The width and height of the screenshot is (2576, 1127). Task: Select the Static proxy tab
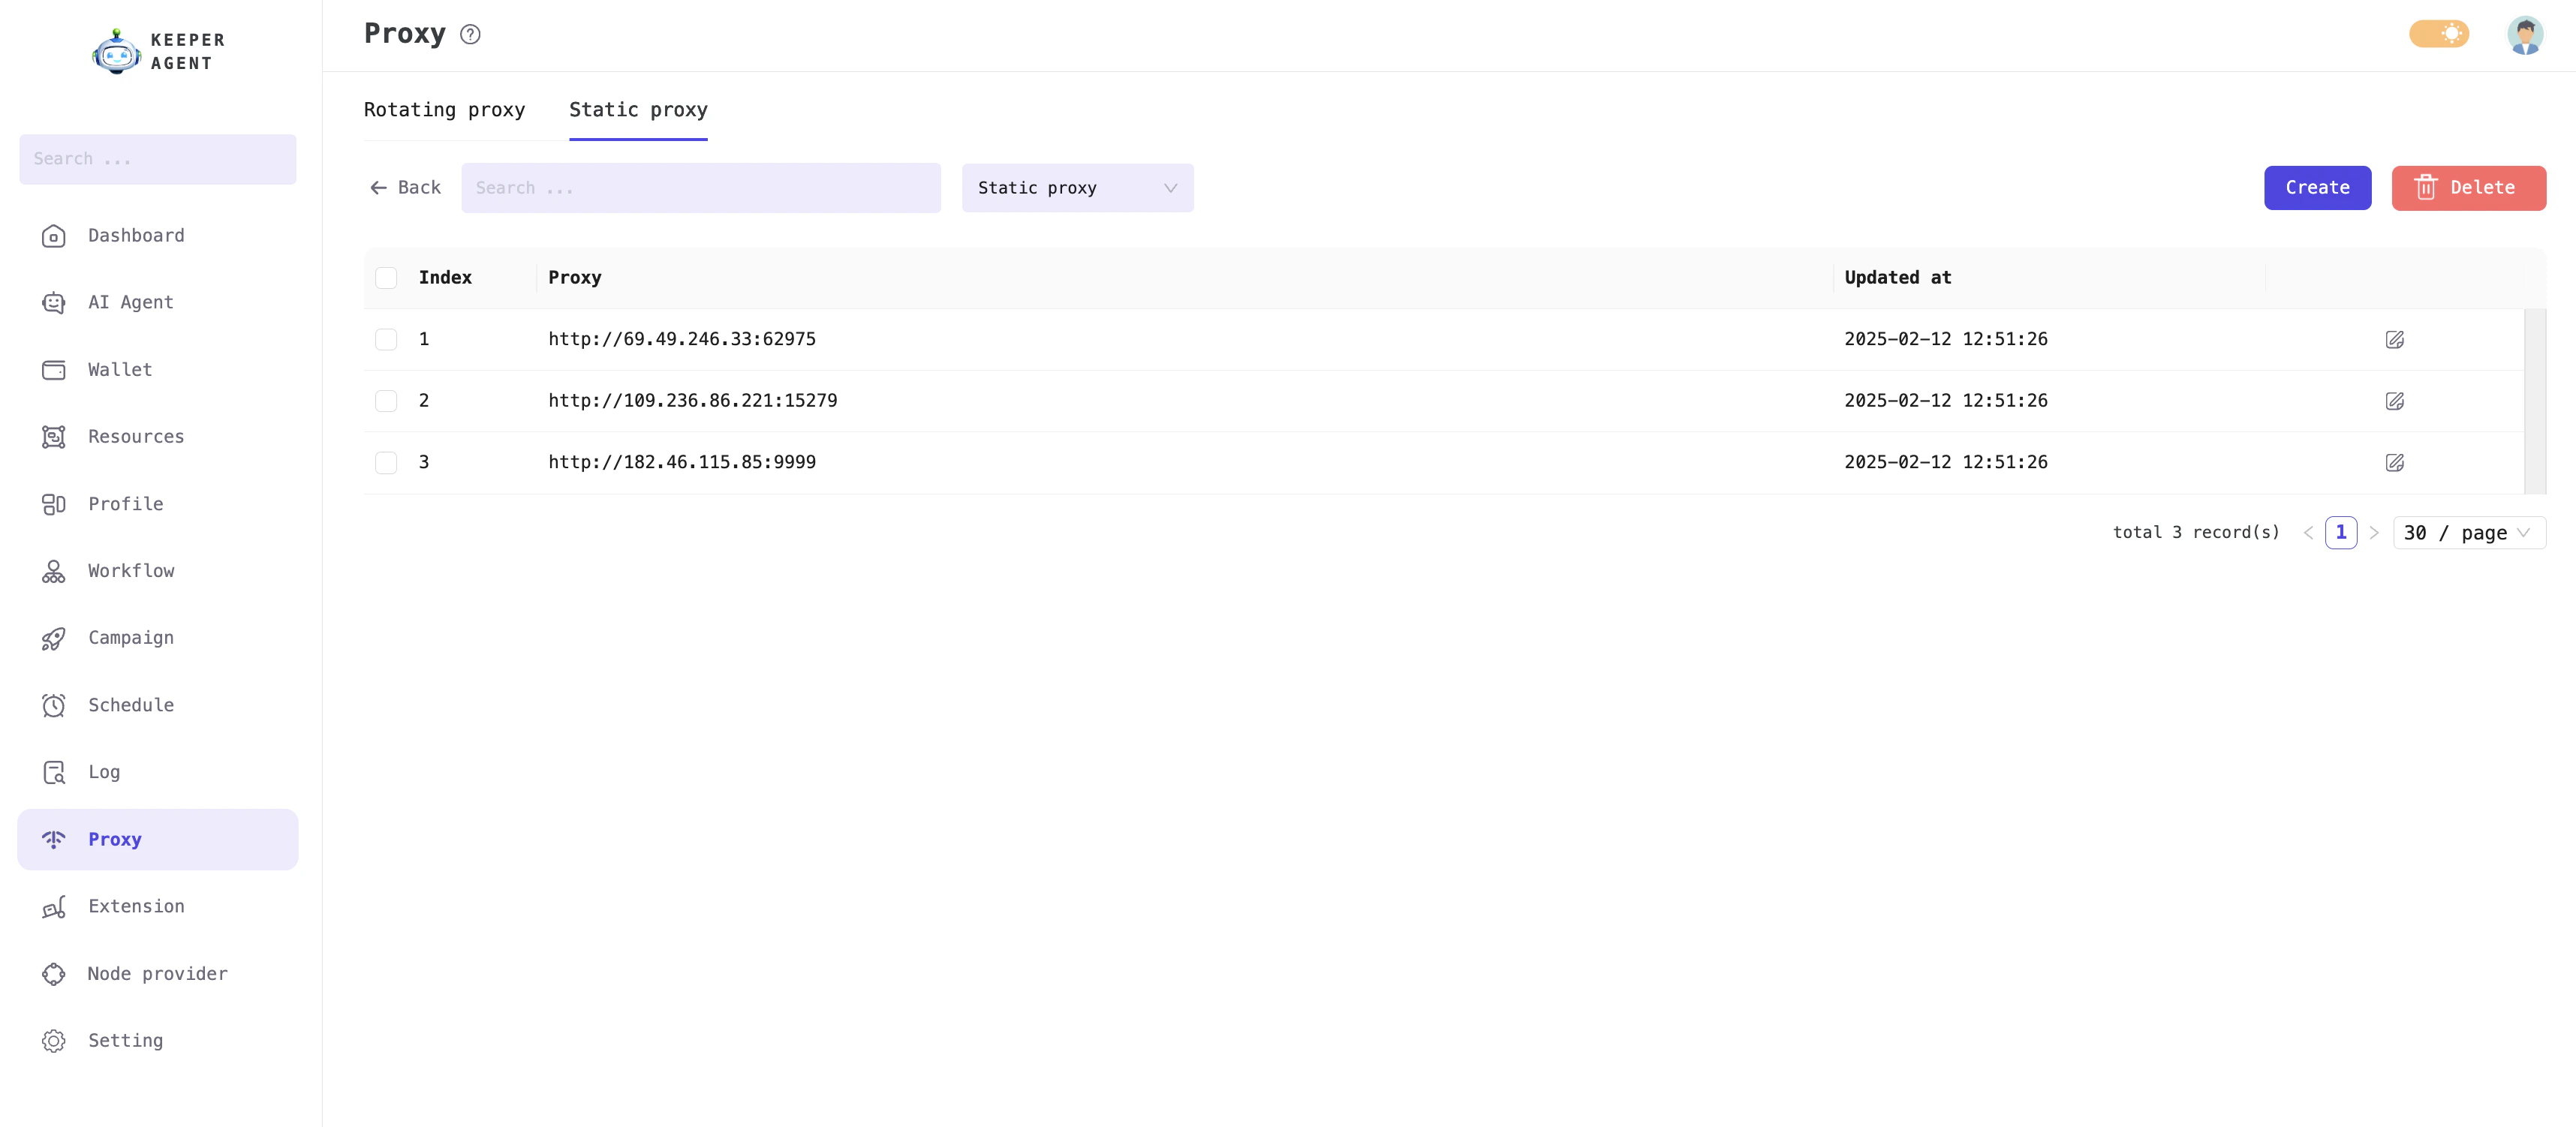(638, 110)
